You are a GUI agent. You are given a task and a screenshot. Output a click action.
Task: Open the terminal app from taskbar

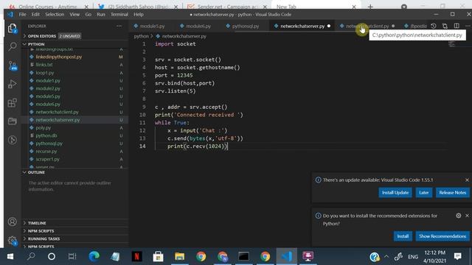[243, 257]
